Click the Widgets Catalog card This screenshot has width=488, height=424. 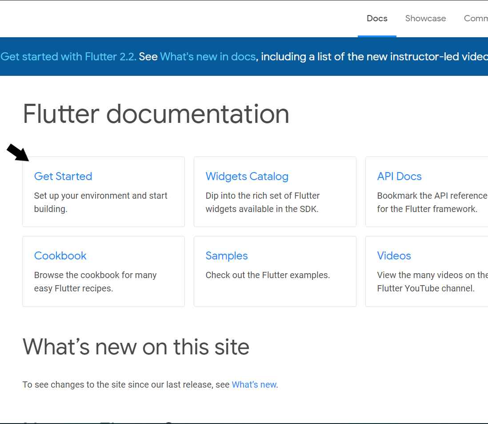pyautogui.click(x=275, y=192)
